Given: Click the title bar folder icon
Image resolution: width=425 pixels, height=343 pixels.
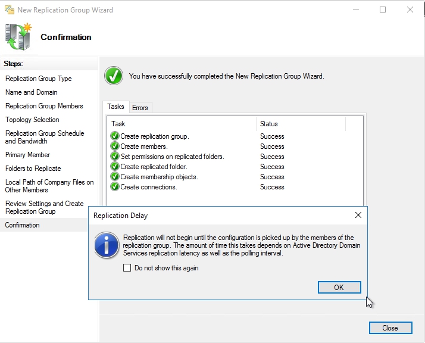Looking at the screenshot, I should coord(9,10).
